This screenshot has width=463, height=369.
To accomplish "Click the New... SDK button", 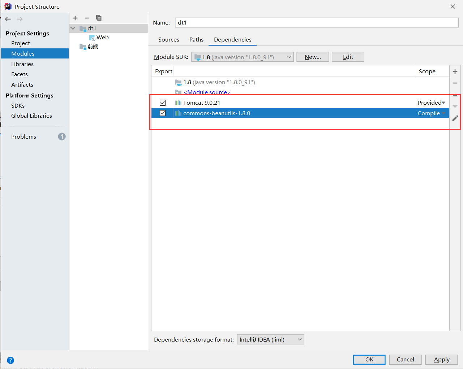I will point(313,57).
